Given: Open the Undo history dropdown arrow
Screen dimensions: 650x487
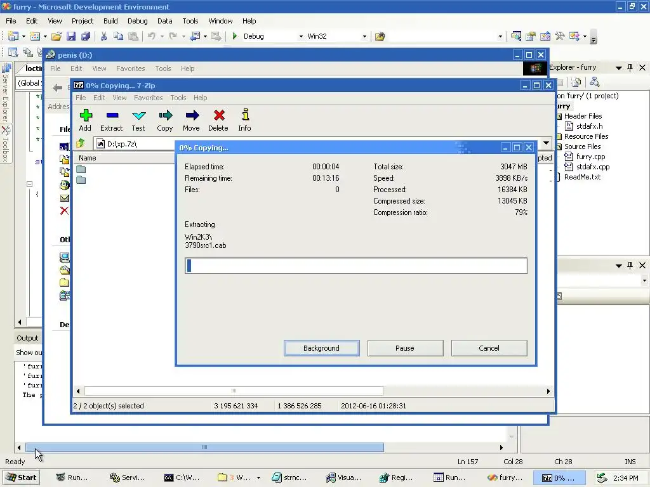Looking at the screenshot, I should click(162, 36).
